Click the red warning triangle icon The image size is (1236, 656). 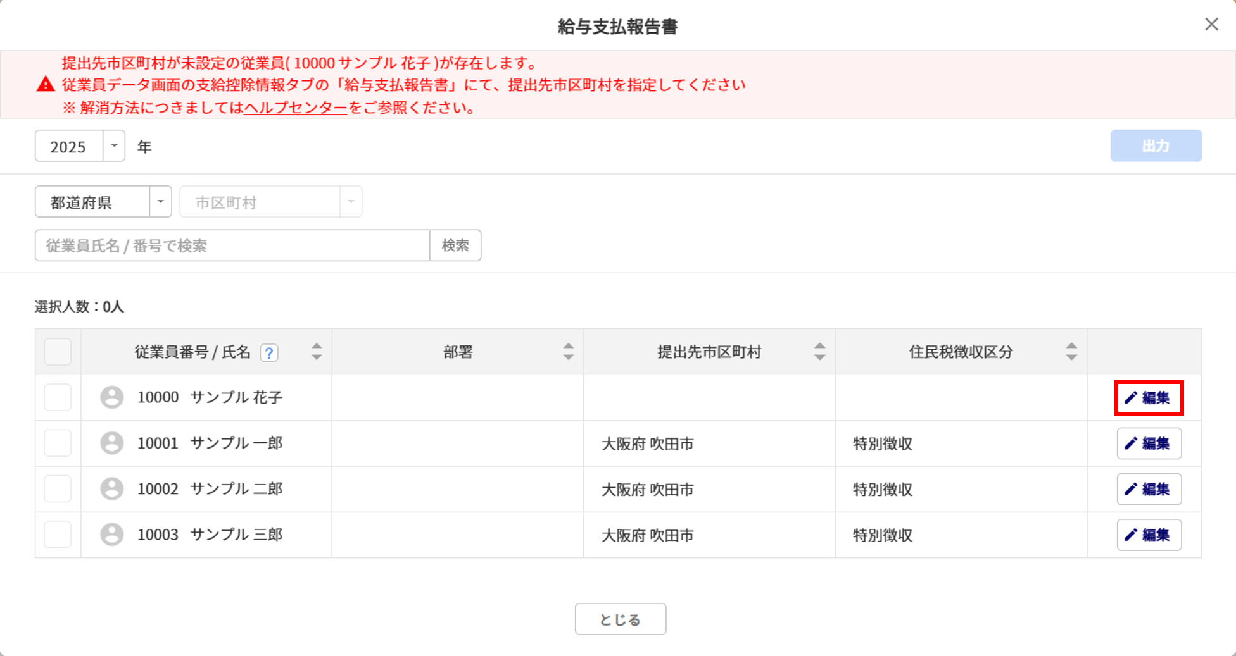pyautogui.click(x=46, y=84)
